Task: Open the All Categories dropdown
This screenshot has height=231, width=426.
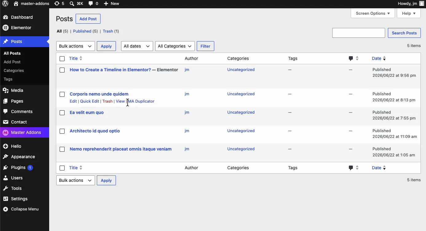Action: (175, 46)
